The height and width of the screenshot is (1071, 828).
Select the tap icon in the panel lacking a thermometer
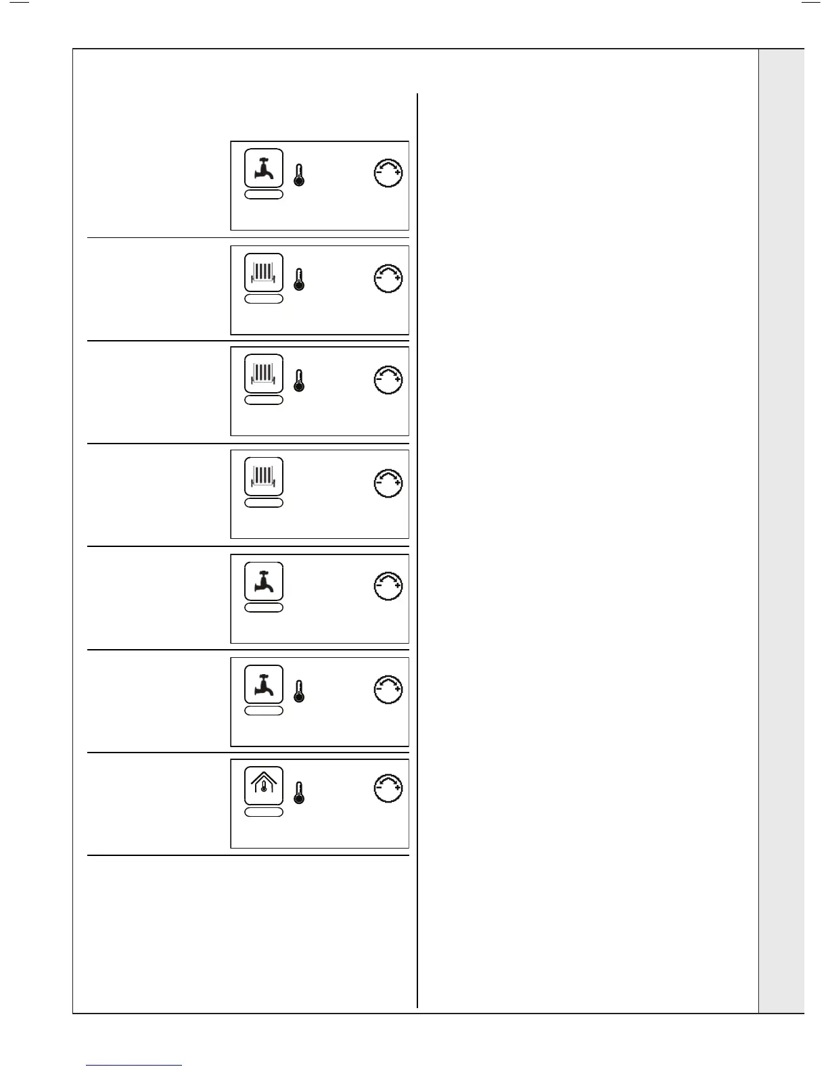click(264, 581)
